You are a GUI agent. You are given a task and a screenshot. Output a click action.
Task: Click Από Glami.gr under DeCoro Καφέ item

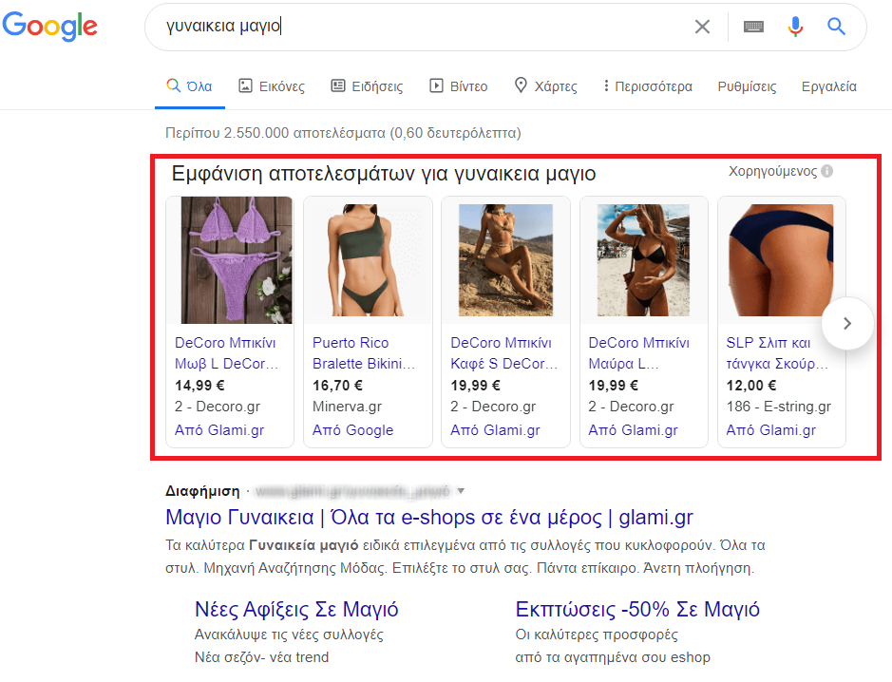[496, 430]
